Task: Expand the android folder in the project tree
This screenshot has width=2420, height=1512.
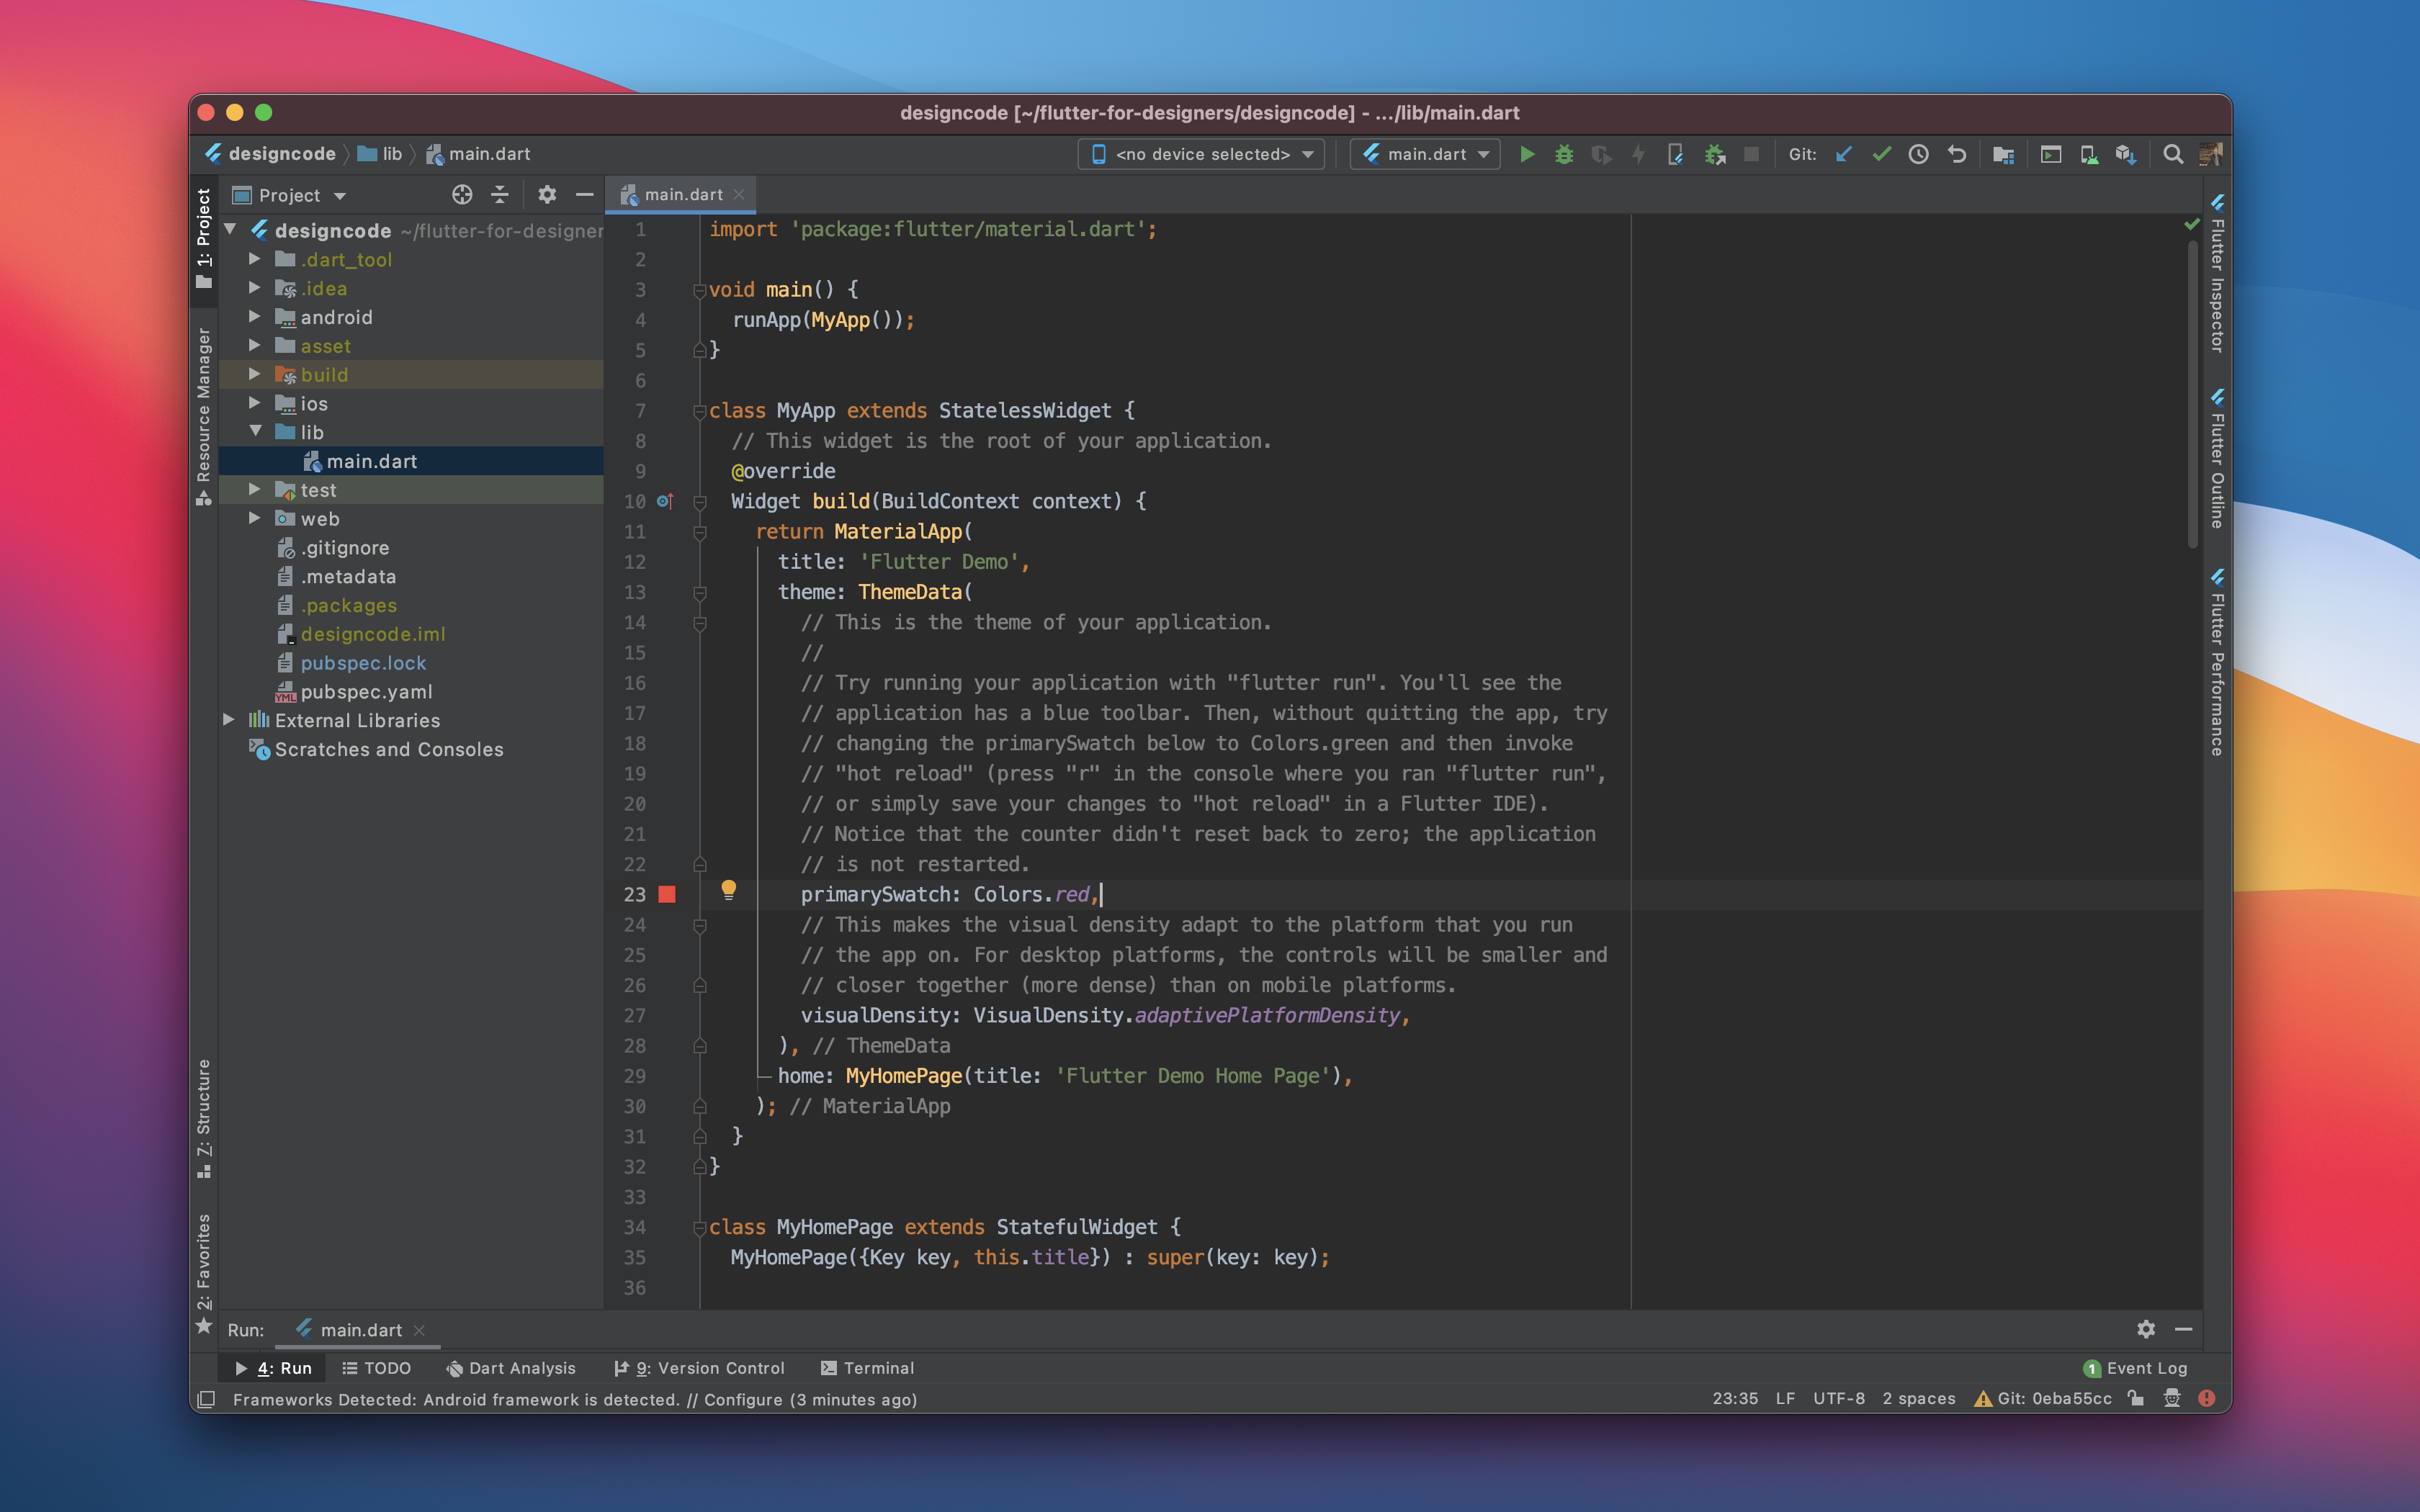Action: click(254, 317)
